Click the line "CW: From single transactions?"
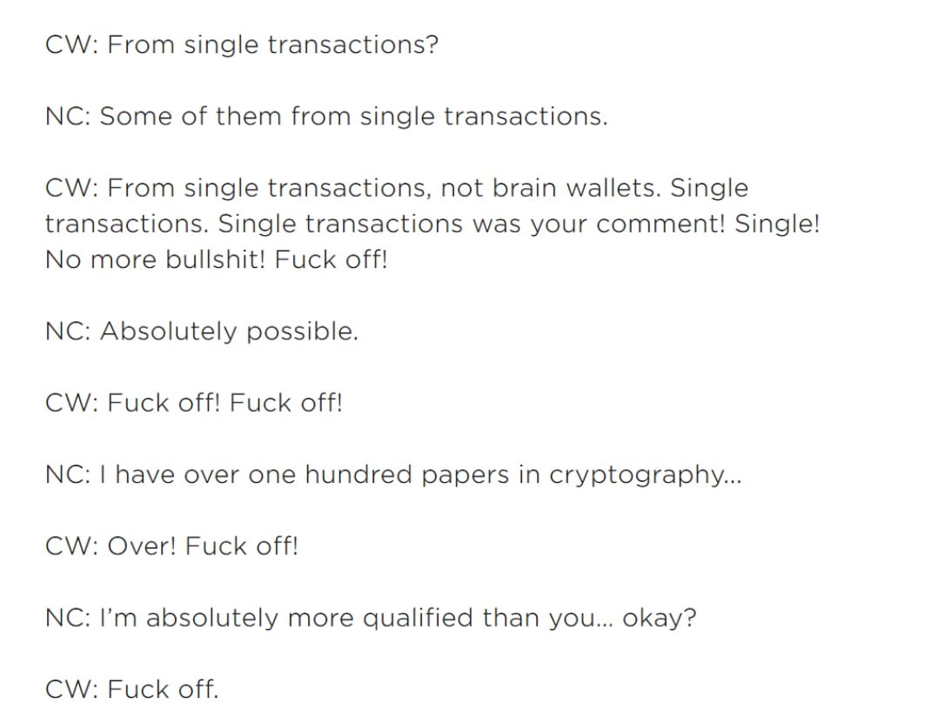 pyautogui.click(x=241, y=44)
